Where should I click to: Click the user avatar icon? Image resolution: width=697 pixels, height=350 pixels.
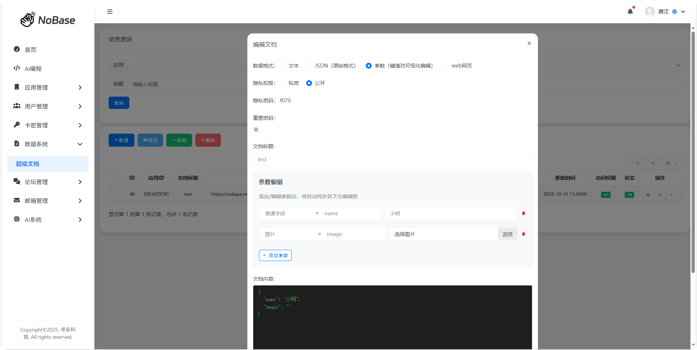[649, 12]
